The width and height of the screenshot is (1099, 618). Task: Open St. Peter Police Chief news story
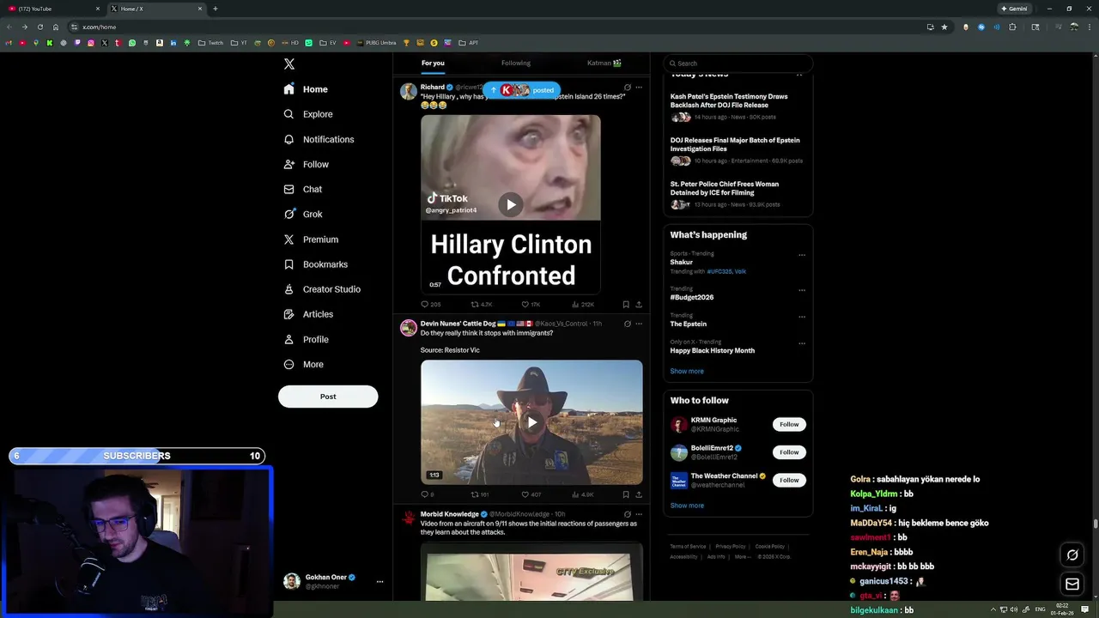(725, 188)
